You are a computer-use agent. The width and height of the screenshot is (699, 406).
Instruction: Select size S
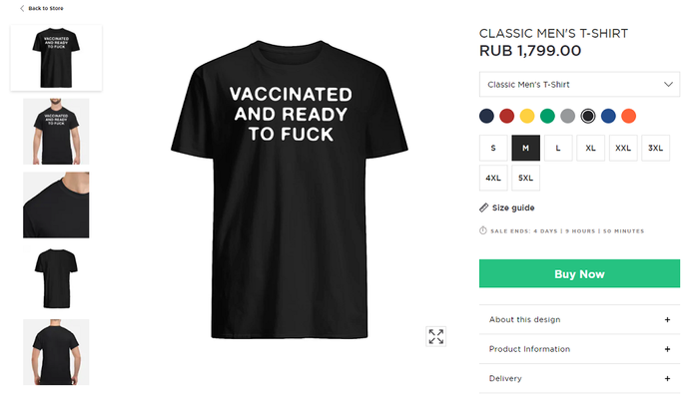click(x=492, y=148)
